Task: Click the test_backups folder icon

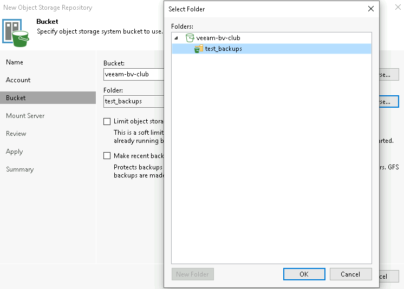Action: tap(199, 49)
